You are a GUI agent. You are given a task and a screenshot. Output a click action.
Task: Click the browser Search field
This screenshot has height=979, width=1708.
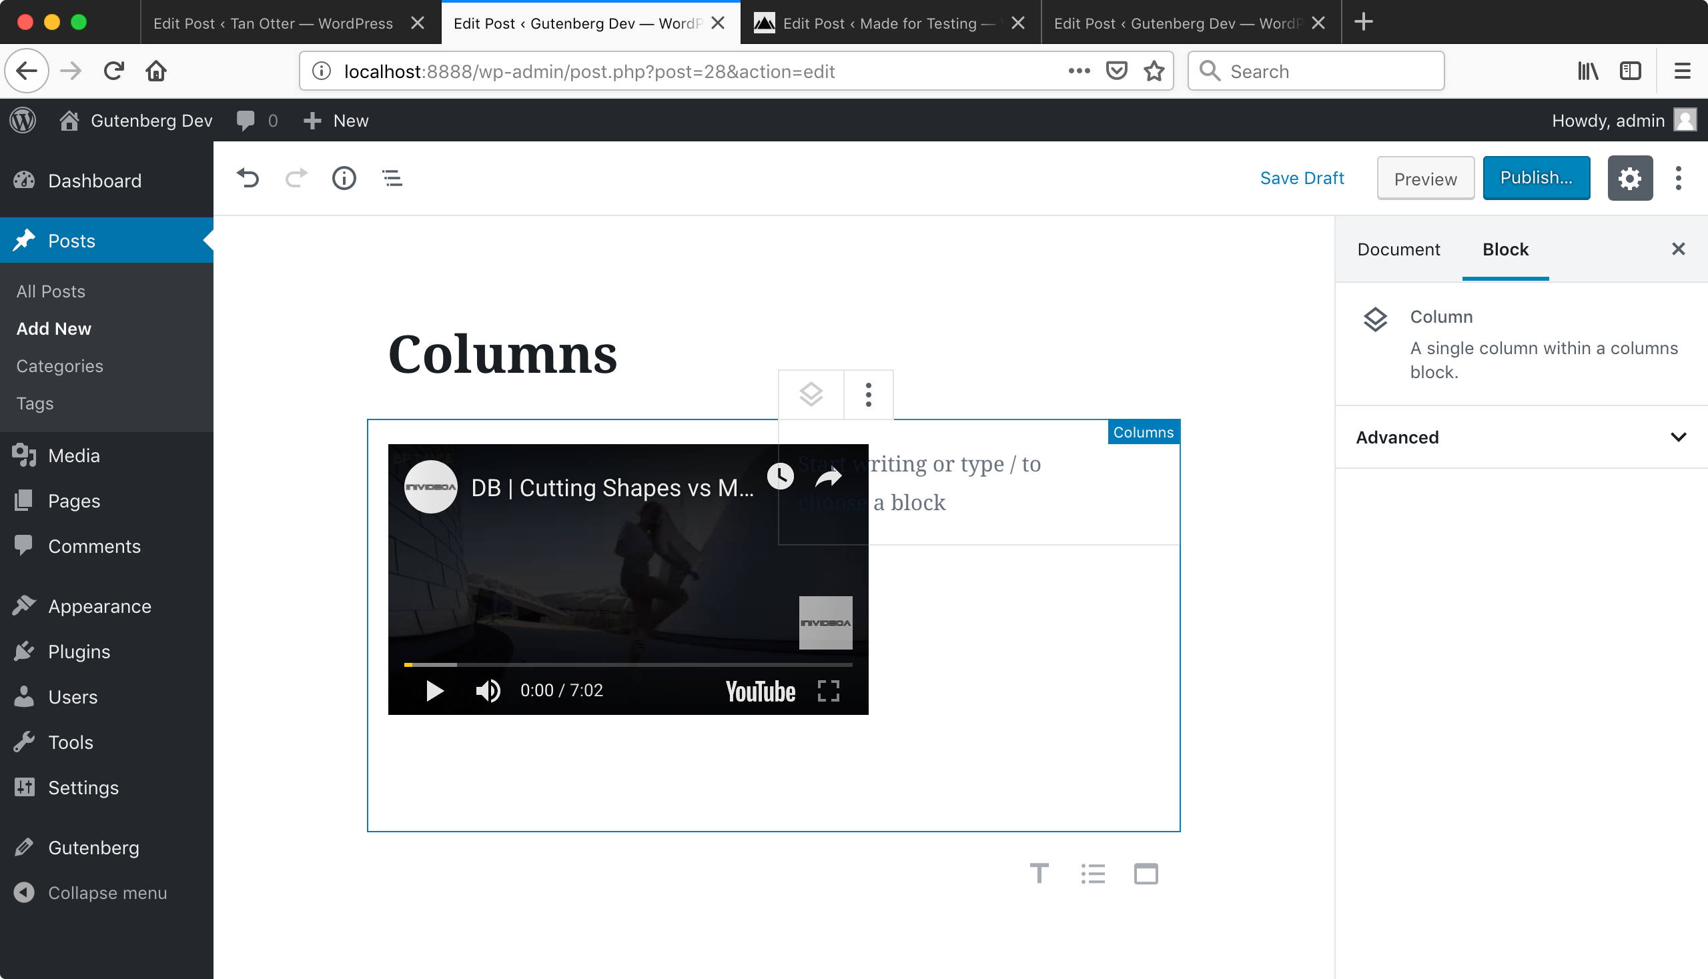pos(1315,71)
